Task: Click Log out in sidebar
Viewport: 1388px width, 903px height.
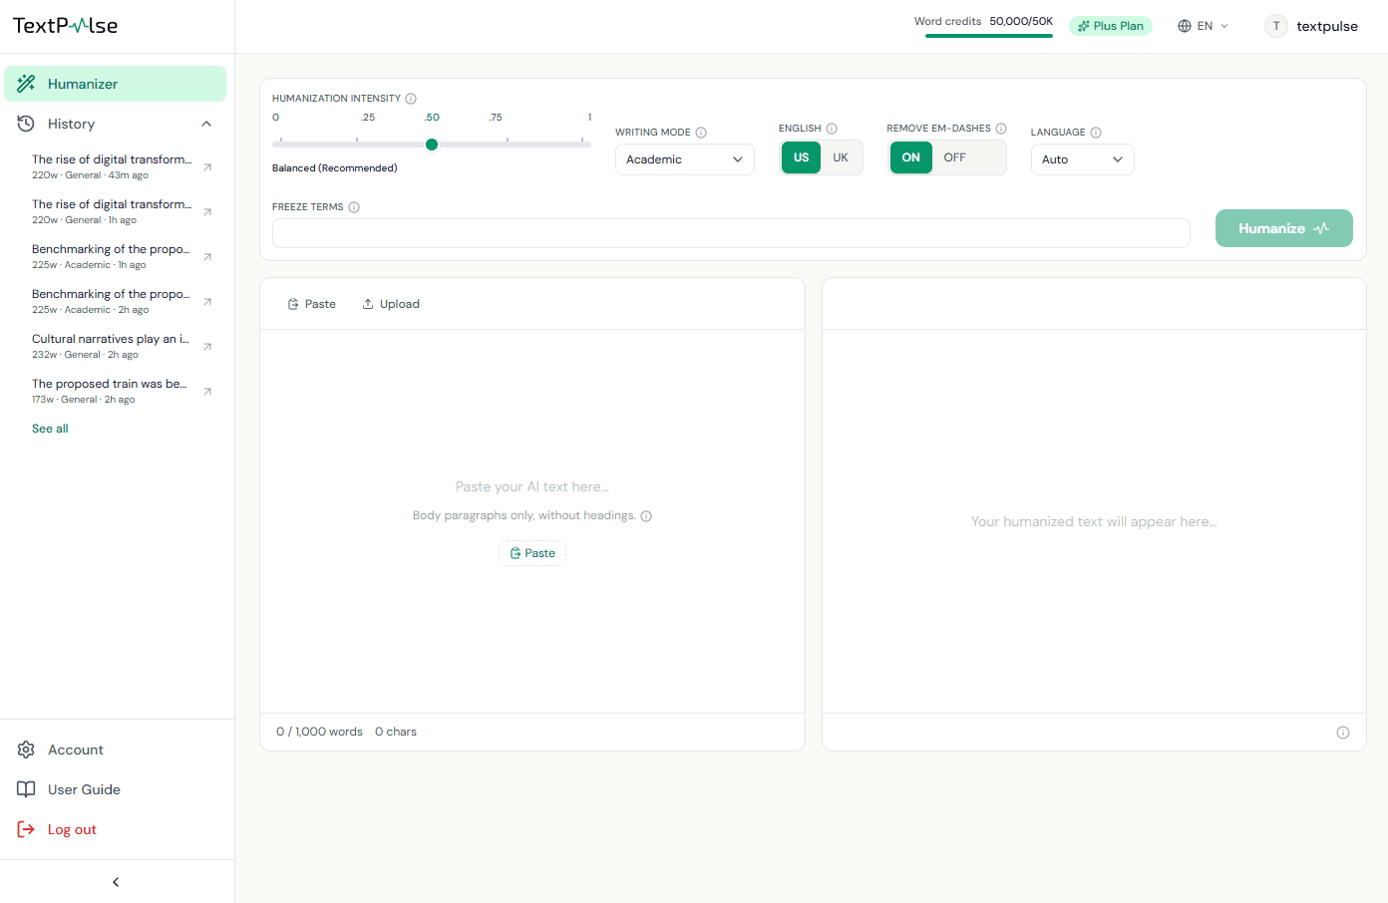Action: 72,829
